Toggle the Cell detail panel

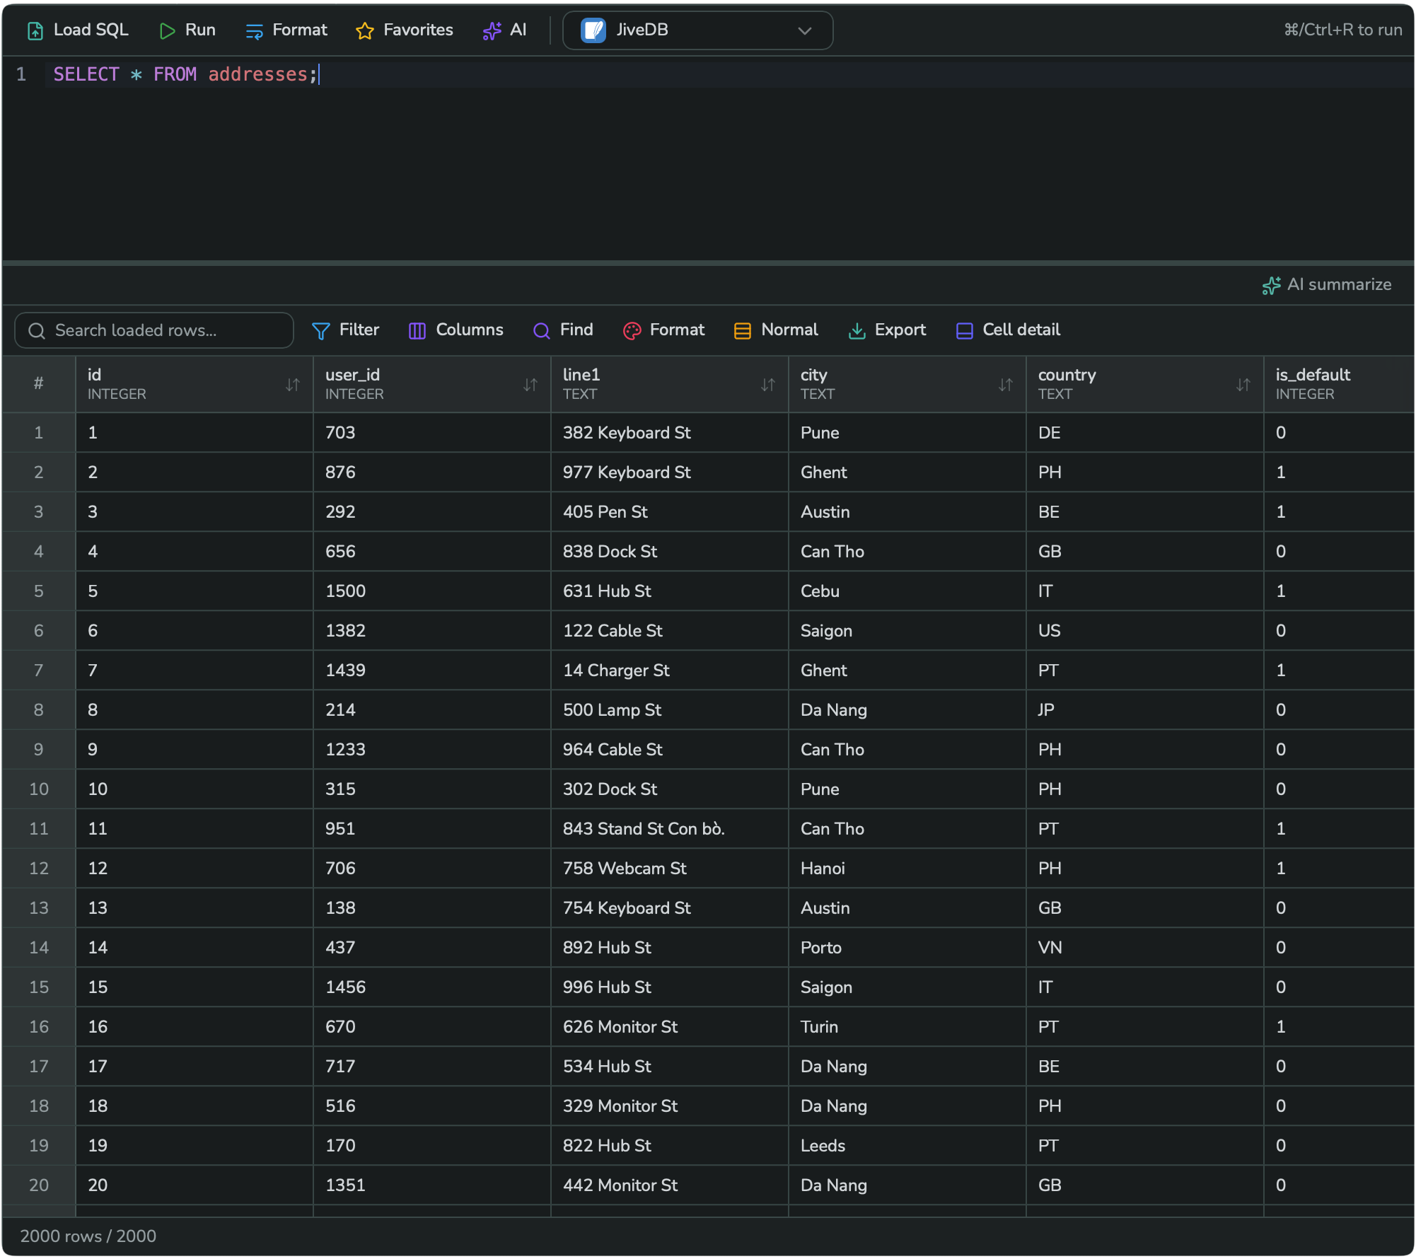coord(1009,330)
